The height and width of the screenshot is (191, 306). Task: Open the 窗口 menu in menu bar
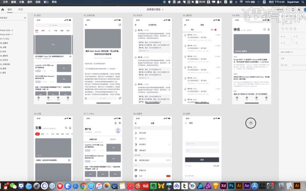(46, 2)
